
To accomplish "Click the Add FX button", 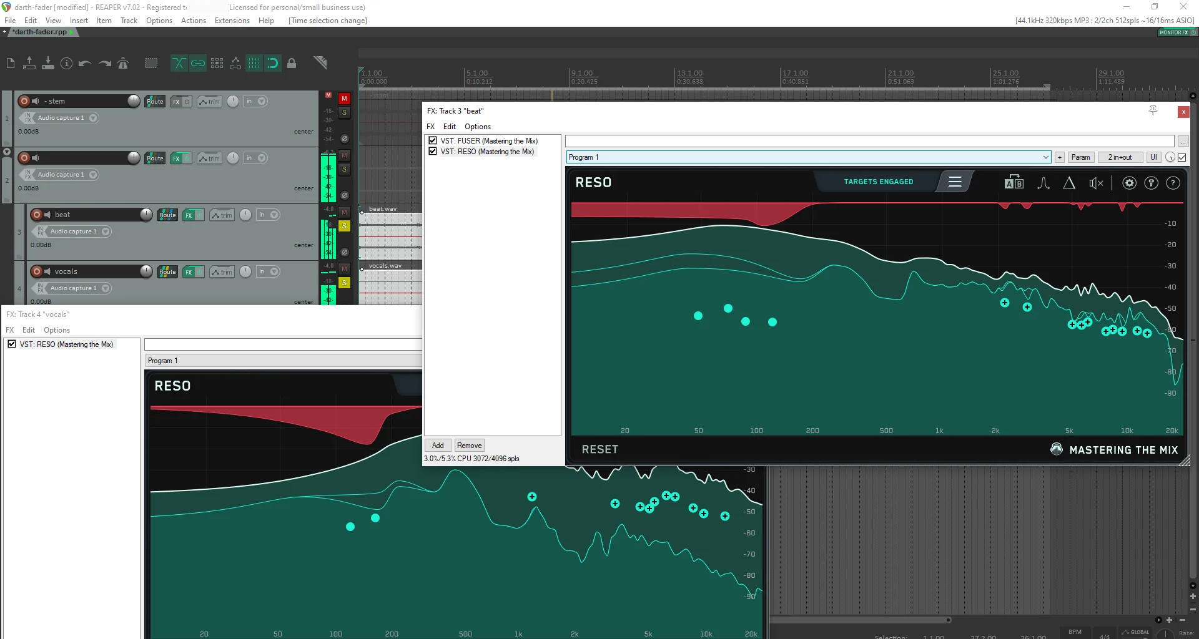I will click(x=438, y=446).
